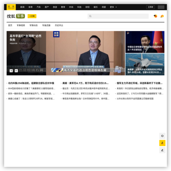
Task: Open headline 北约纠集250架战机
Action: pos(31,83)
